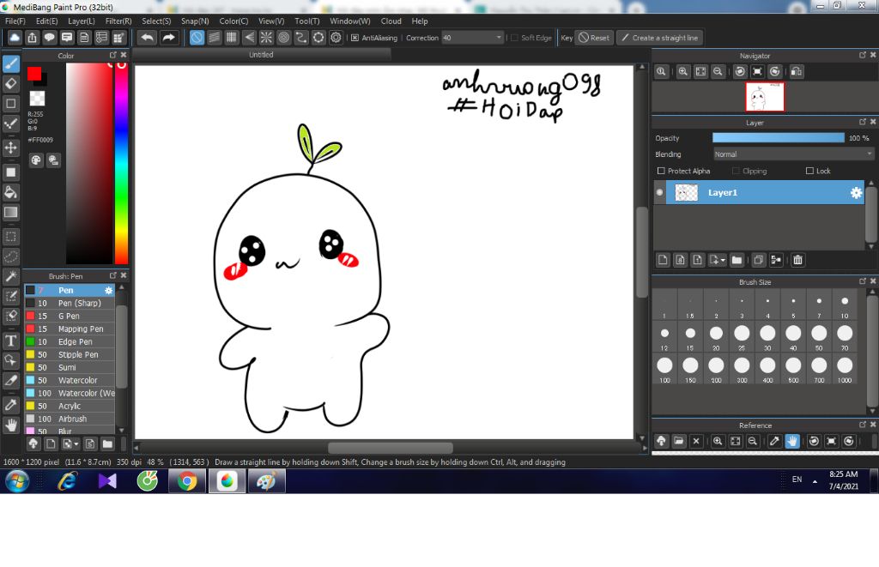Click the Undo arrow icon
879x567 pixels.
(x=148, y=38)
